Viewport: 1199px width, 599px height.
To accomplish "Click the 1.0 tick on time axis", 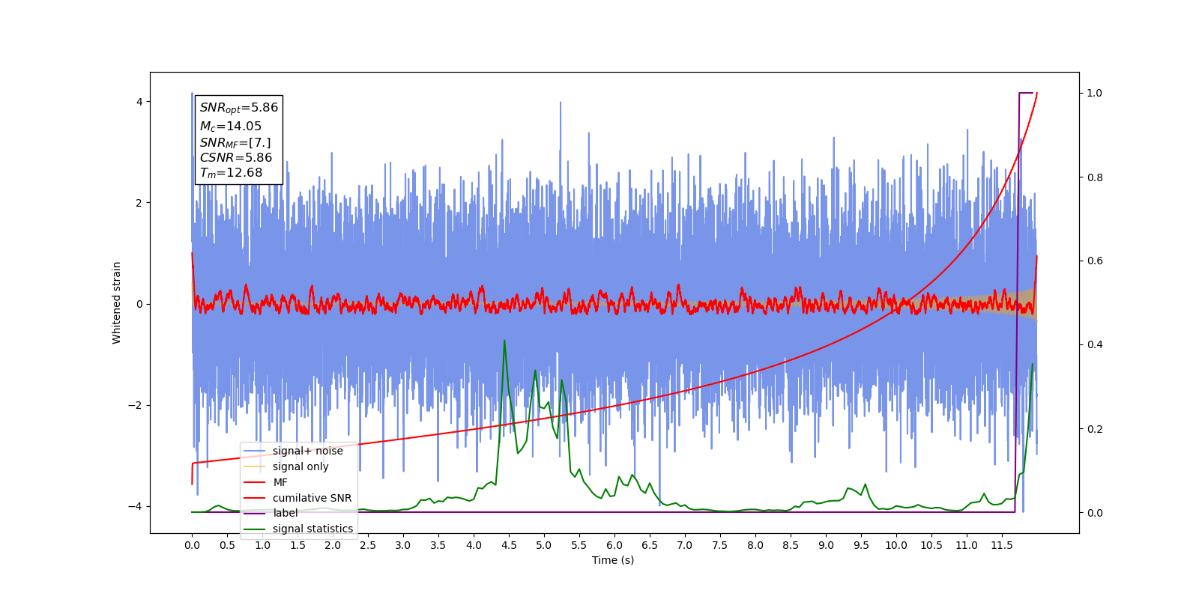I will tap(262, 545).
